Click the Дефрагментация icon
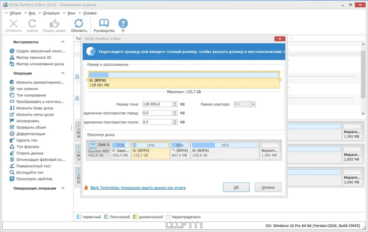Screen dimensions: 368x232 coord(12,134)
